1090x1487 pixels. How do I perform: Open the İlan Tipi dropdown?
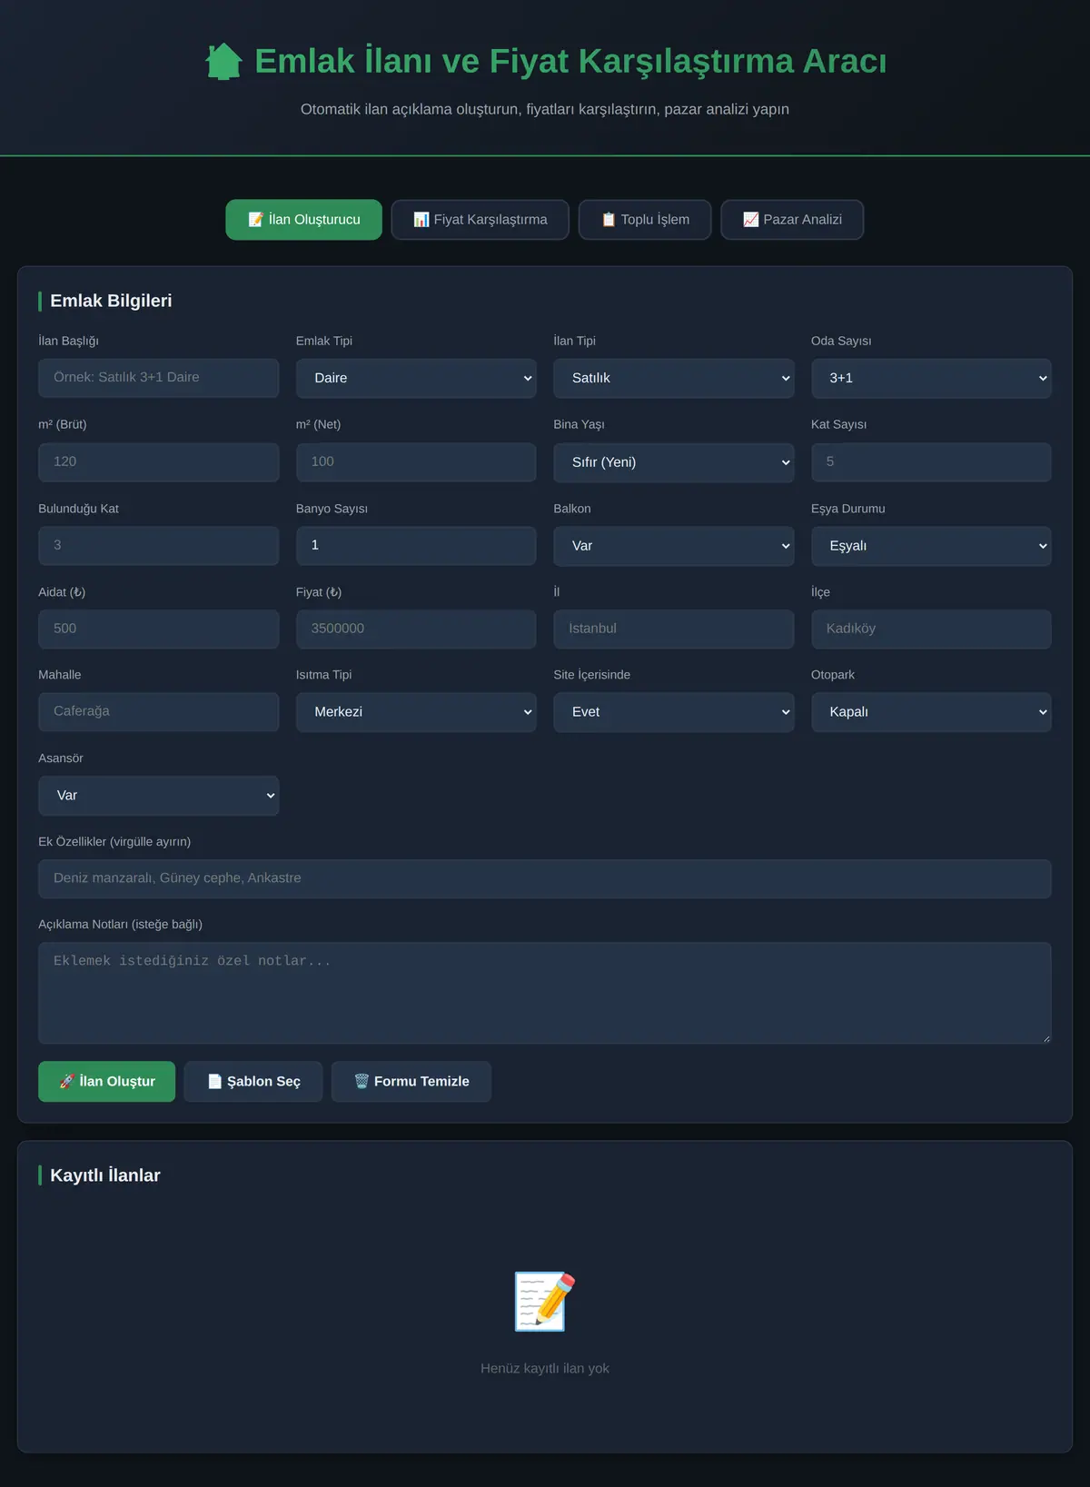(x=674, y=378)
